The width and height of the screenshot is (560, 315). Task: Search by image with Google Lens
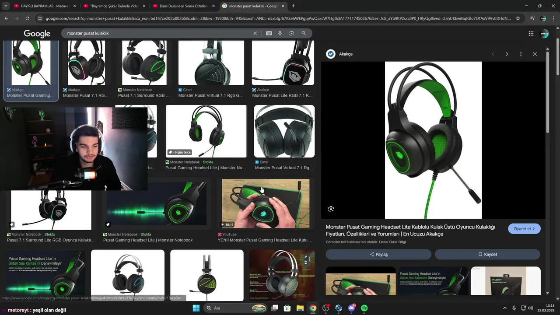pos(291,33)
